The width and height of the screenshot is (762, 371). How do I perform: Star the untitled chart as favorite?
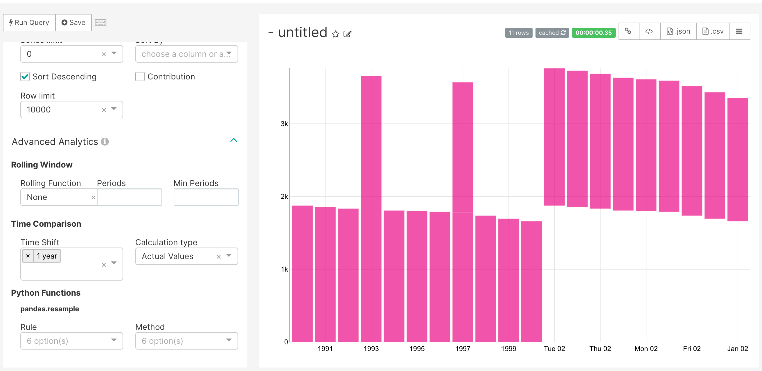(335, 34)
